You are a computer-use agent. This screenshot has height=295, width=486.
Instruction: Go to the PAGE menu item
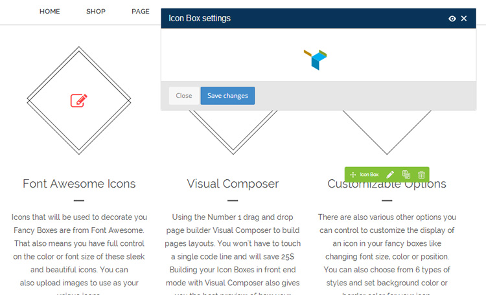(140, 12)
